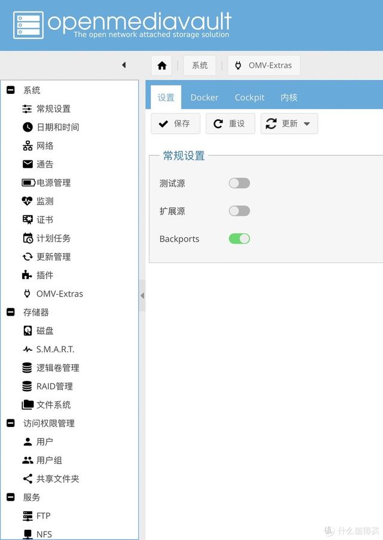Click the battery icon for 电源管理
The height and width of the screenshot is (540, 383).
tap(28, 182)
